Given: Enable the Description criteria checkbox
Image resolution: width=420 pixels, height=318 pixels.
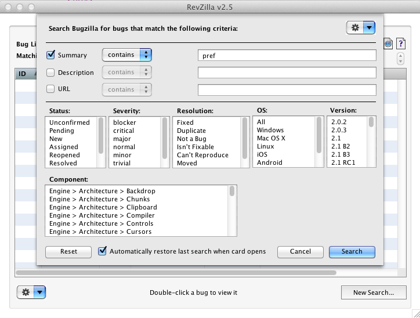Looking at the screenshot, I should point(50,73).
